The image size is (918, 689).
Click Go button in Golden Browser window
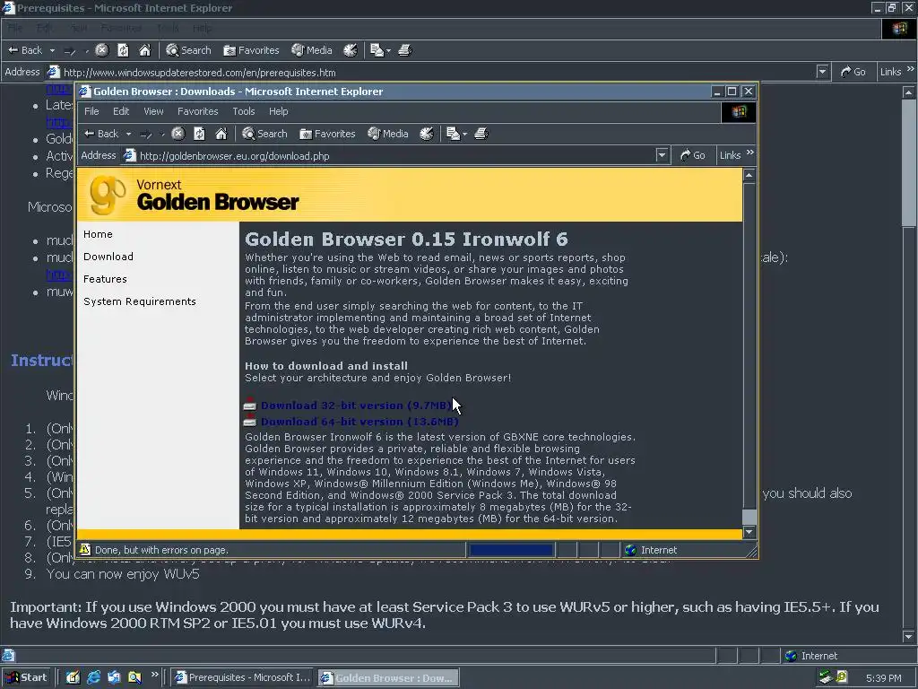click(x=693, y=155)
